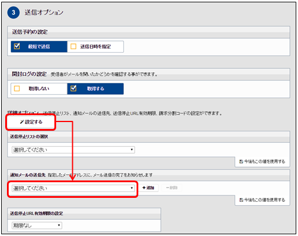This screenshot has height=236, width=298.
Task: Click pencil icon on 設定する button
Action: [22, 122]
